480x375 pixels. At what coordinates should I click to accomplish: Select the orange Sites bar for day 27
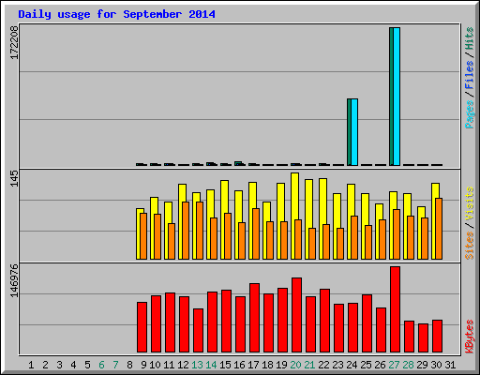[397, 234]
